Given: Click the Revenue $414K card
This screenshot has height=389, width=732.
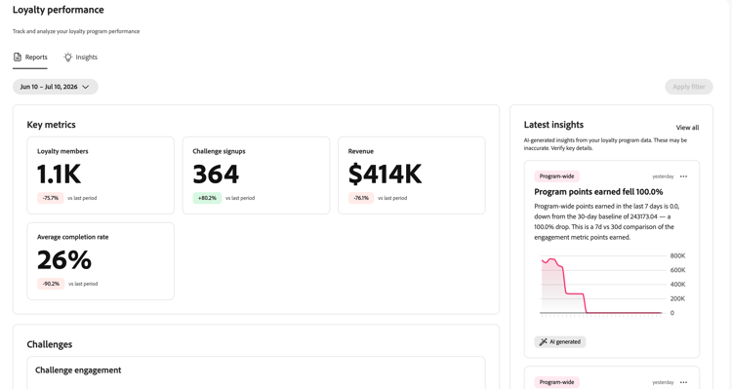Looking at the screenshot, I should (411, 175).
